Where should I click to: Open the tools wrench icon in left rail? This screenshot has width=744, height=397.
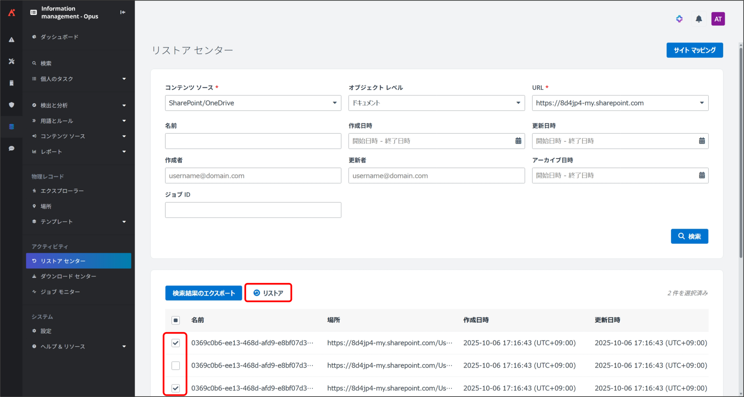(x=12, y=61)
